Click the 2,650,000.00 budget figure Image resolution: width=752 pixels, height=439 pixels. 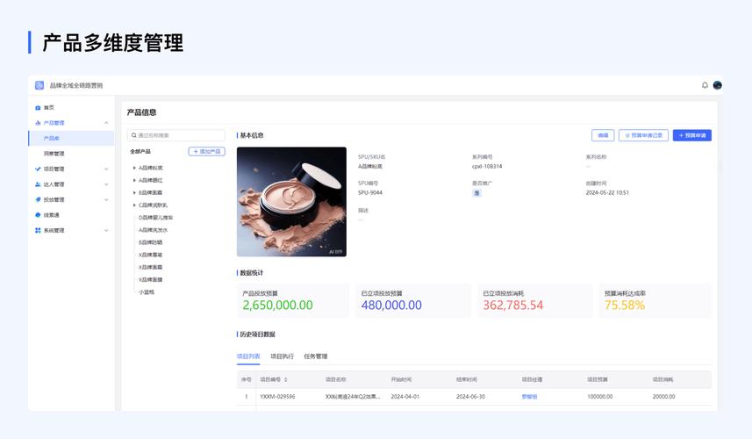(277, 306)
